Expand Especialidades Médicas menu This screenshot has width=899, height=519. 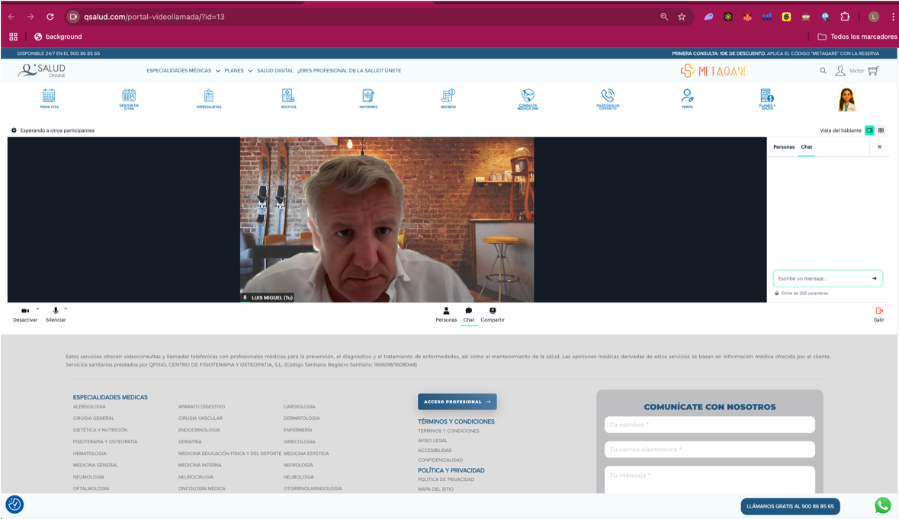click(183, 70)
